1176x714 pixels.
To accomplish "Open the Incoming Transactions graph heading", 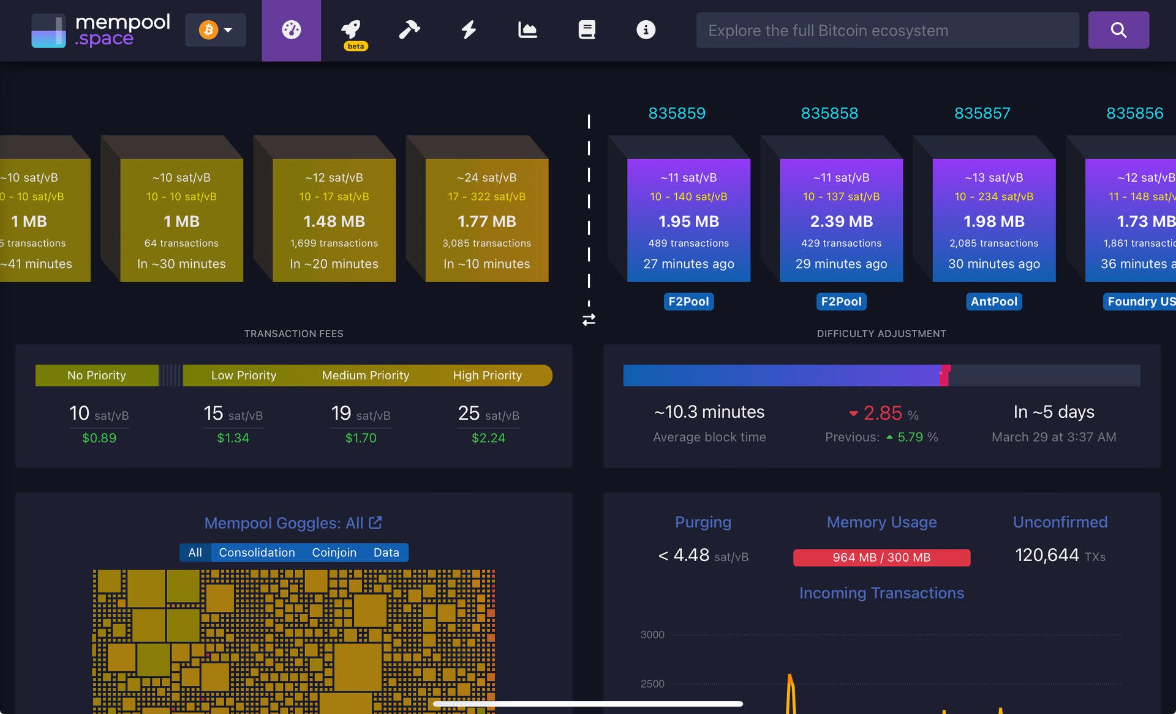I will pyautogui.click(x=881, y=593).
